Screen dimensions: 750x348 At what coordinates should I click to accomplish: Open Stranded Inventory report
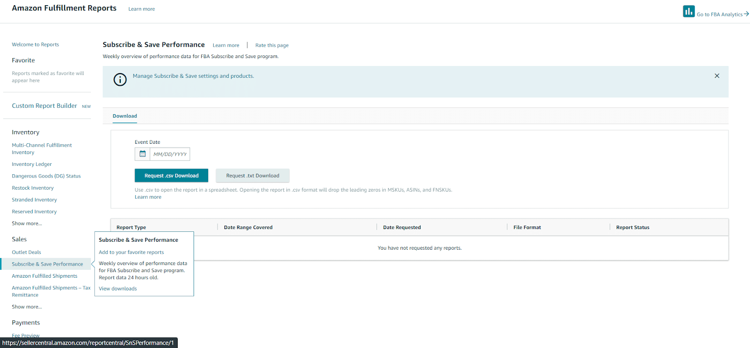(x=34, y=200)
